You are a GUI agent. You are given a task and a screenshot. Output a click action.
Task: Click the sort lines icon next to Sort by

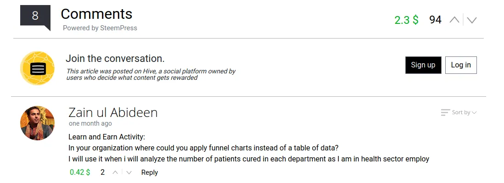click(446, 112)
